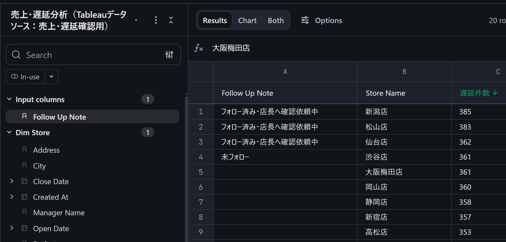Open the In-use dropdown arrow
The width and height of the screenshot is (506, 242).
pos(51,76)
